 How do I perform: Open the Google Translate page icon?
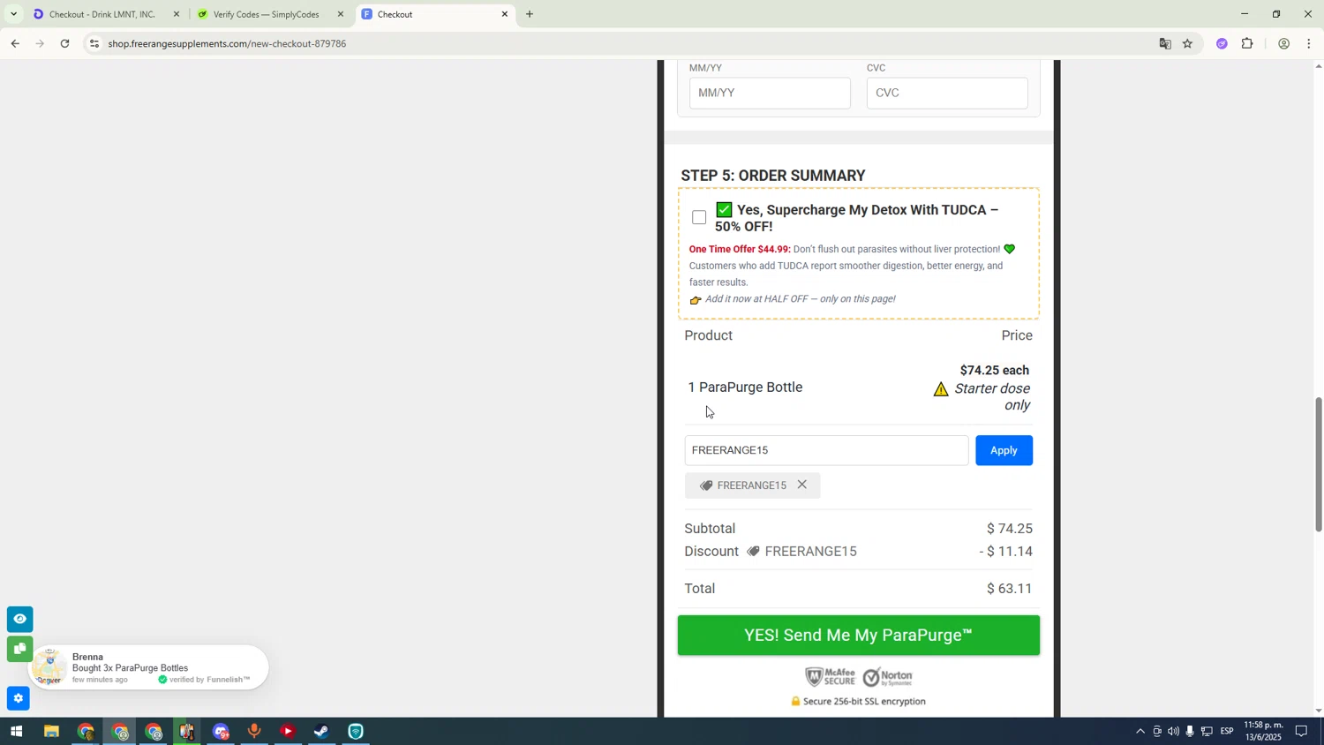click(x=1165, y=43)
